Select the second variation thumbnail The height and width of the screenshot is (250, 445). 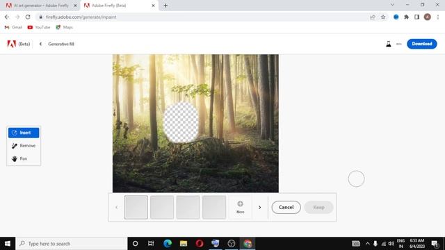coord(162,207)
